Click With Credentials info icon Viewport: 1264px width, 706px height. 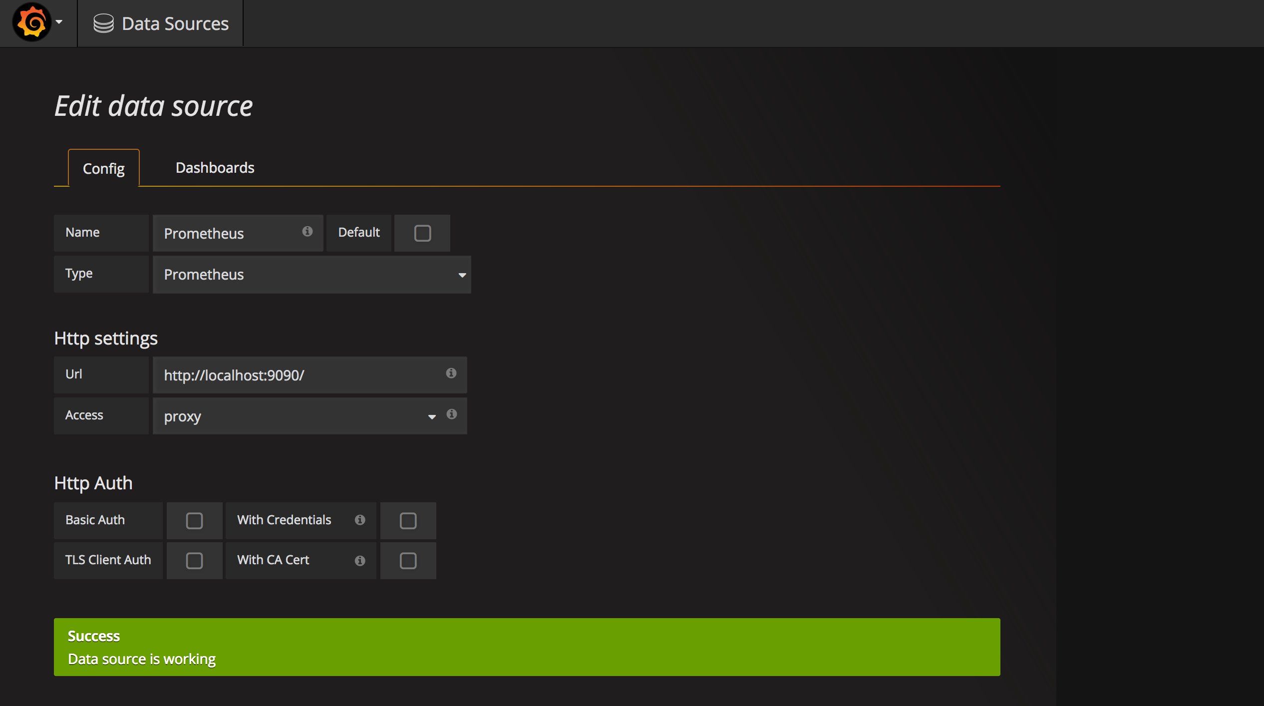(x=360, y=520)
